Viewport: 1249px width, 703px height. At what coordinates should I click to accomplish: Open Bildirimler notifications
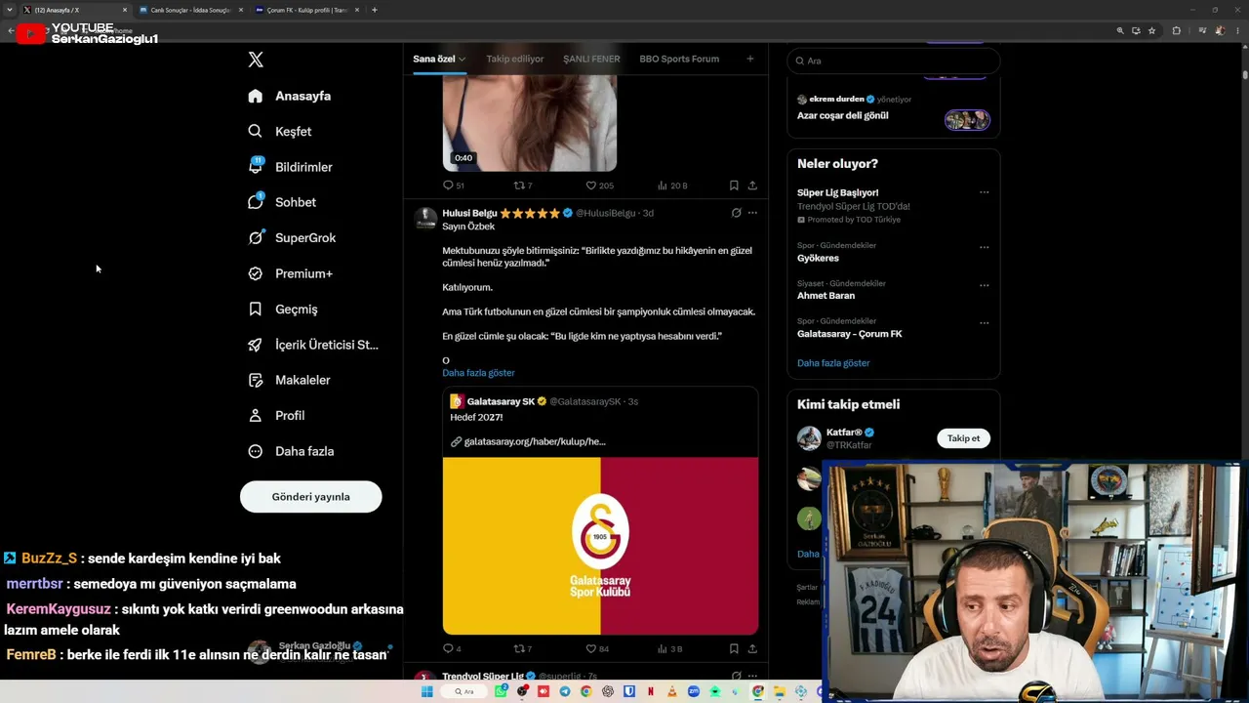click(x=290, y=167)
